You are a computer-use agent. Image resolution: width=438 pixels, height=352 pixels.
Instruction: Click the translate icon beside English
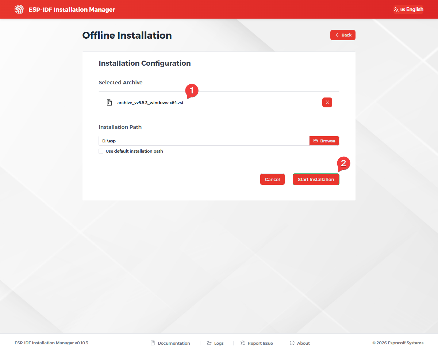click(396, 9)
